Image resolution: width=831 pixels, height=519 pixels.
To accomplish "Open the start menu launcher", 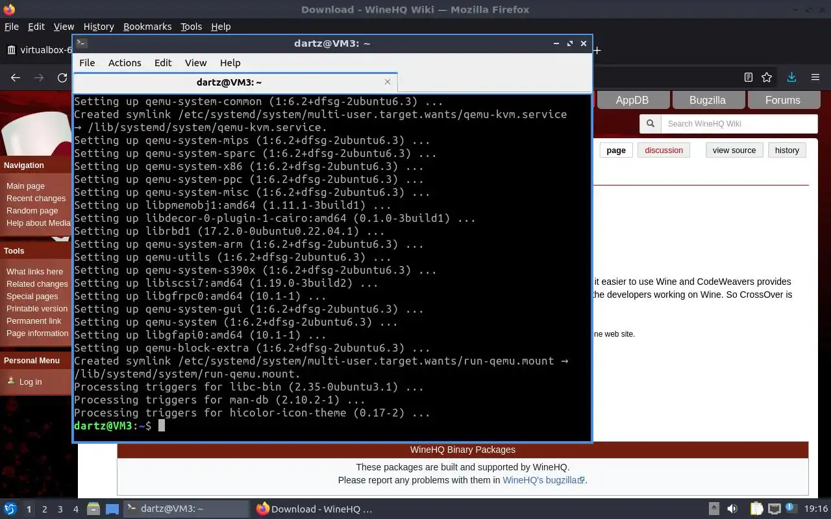I will pos(10,509).
